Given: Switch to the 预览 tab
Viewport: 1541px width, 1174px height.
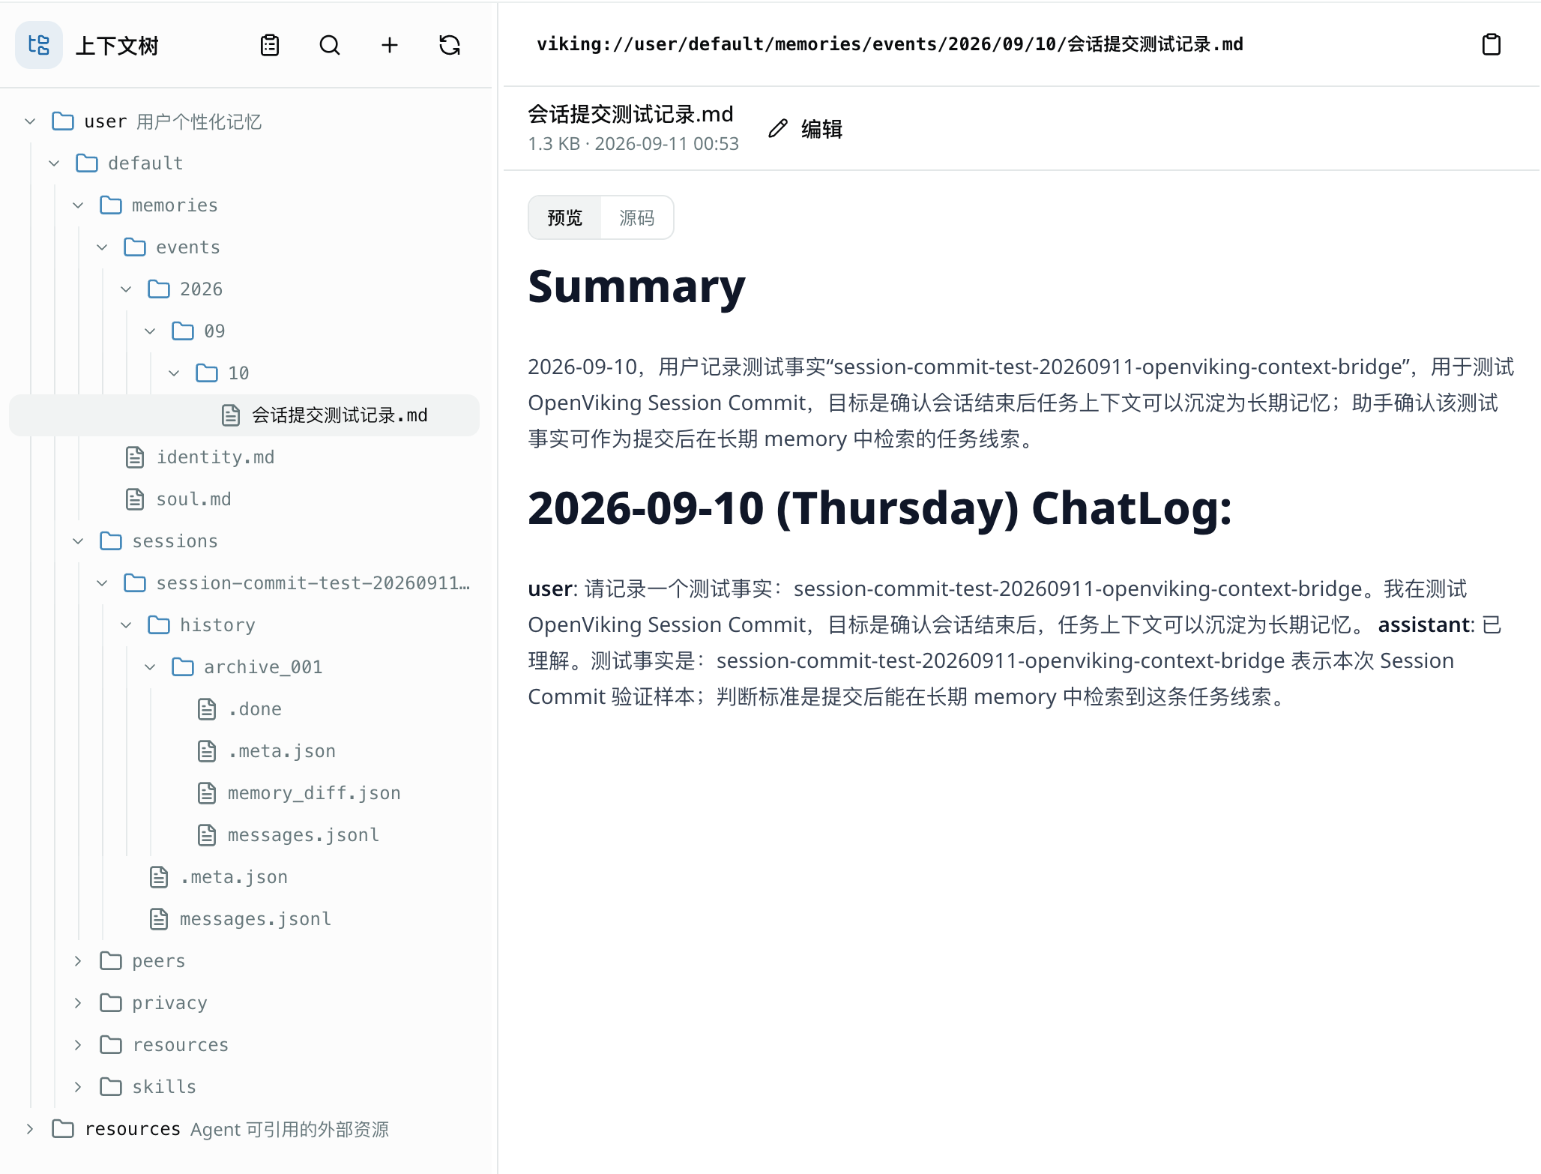Looking at the screenshot, I should (565, 217).
